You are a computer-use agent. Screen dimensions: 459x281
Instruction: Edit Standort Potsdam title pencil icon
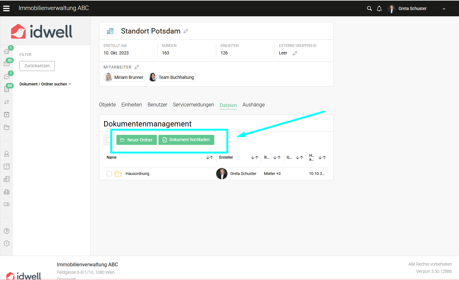186,31
